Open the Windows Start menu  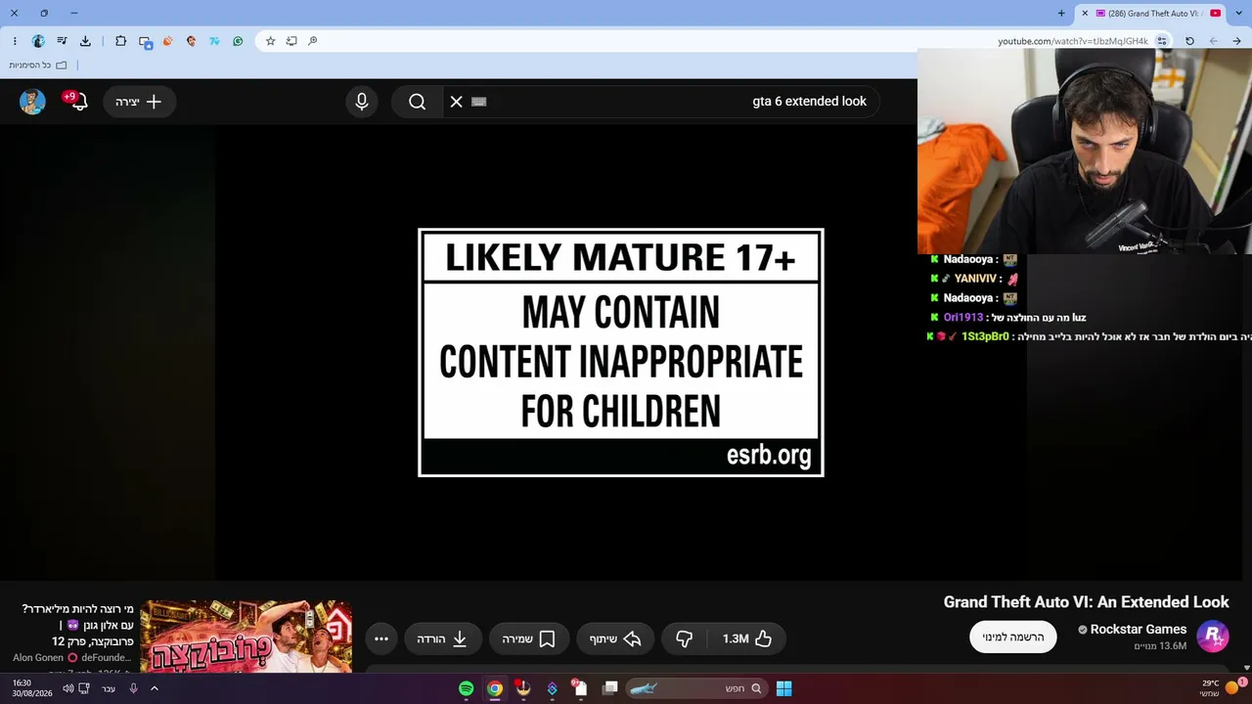coord(783,688)
